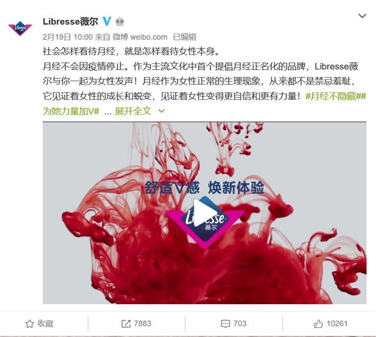Screen dimensions: 376x337
Task: Click the 2月19日 10:00 timestamp
Action: coord(68,37)
